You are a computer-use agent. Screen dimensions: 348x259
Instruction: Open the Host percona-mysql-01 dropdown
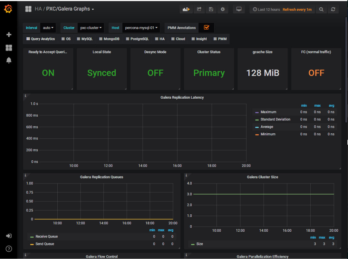point(141,28)
